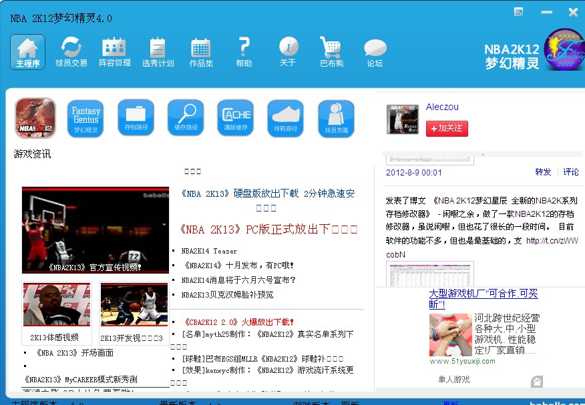The image size is (585, 405).
Task: Open 《NBA2K14》十月发布 news item
Action: click(x=238, y=266)
